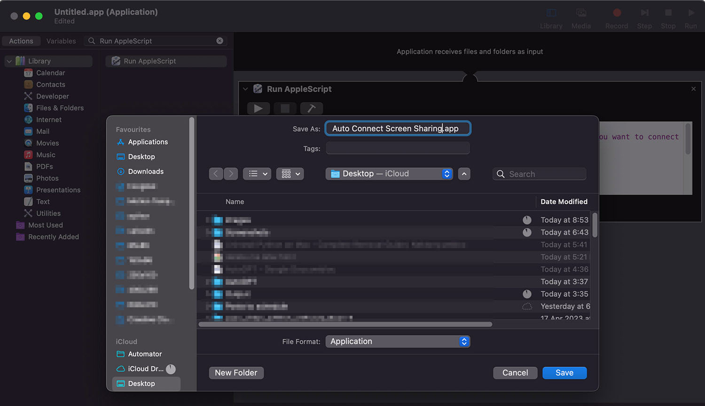Click horizontal scrollbar in file list

click(x=345, y=324)
